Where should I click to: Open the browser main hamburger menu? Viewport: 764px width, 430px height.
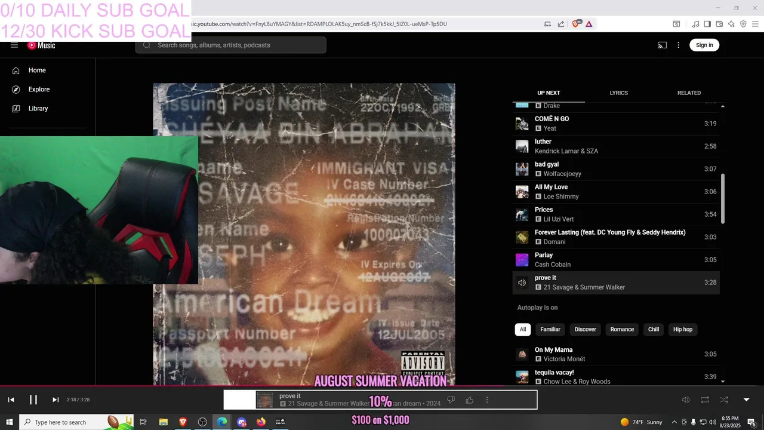pyautogui.click(x=755, y=24)
